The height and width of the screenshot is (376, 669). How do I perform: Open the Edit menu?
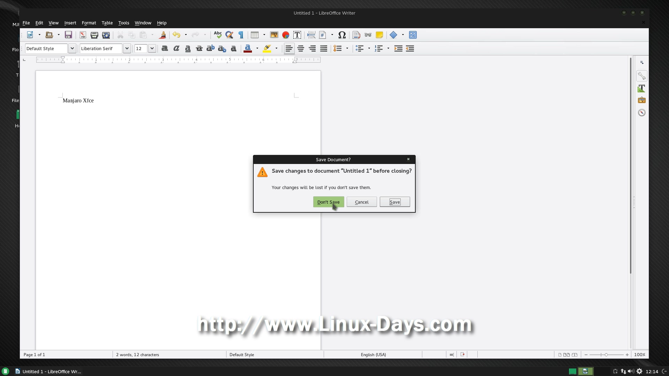click(x=39, y=23)
